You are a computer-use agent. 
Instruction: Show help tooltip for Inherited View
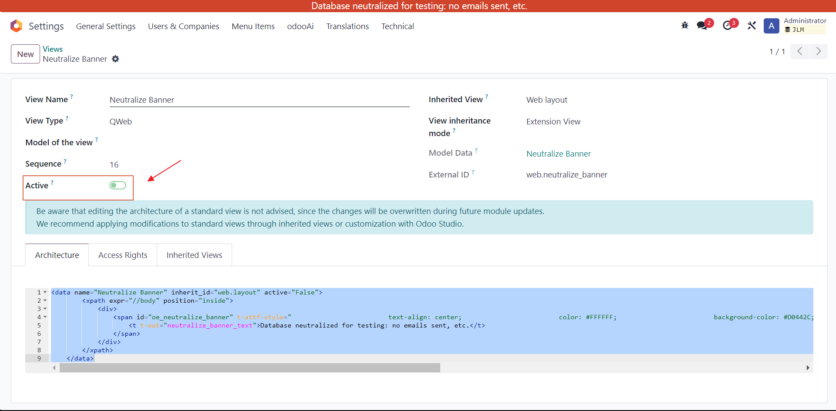coord(487,96)
